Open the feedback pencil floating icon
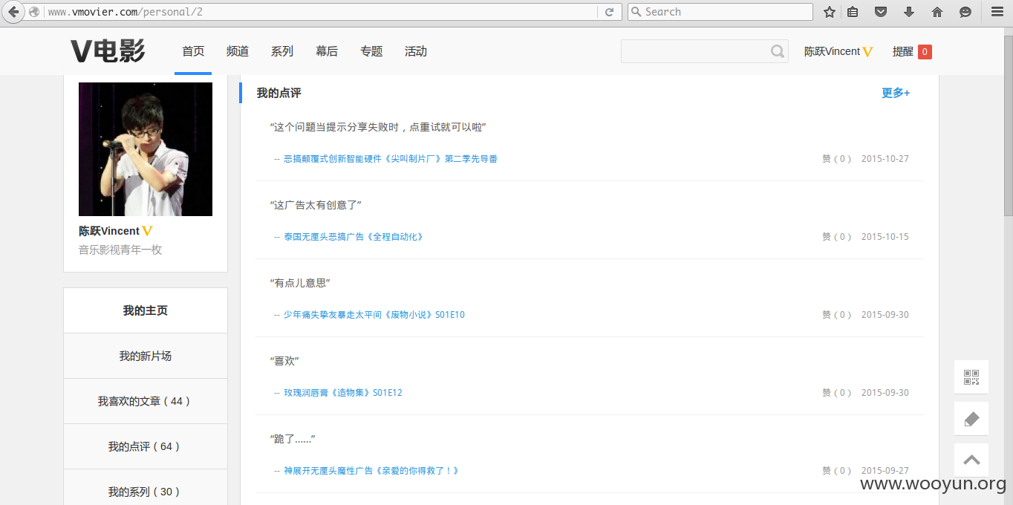 pyautogui.click(x=971, y=419)
